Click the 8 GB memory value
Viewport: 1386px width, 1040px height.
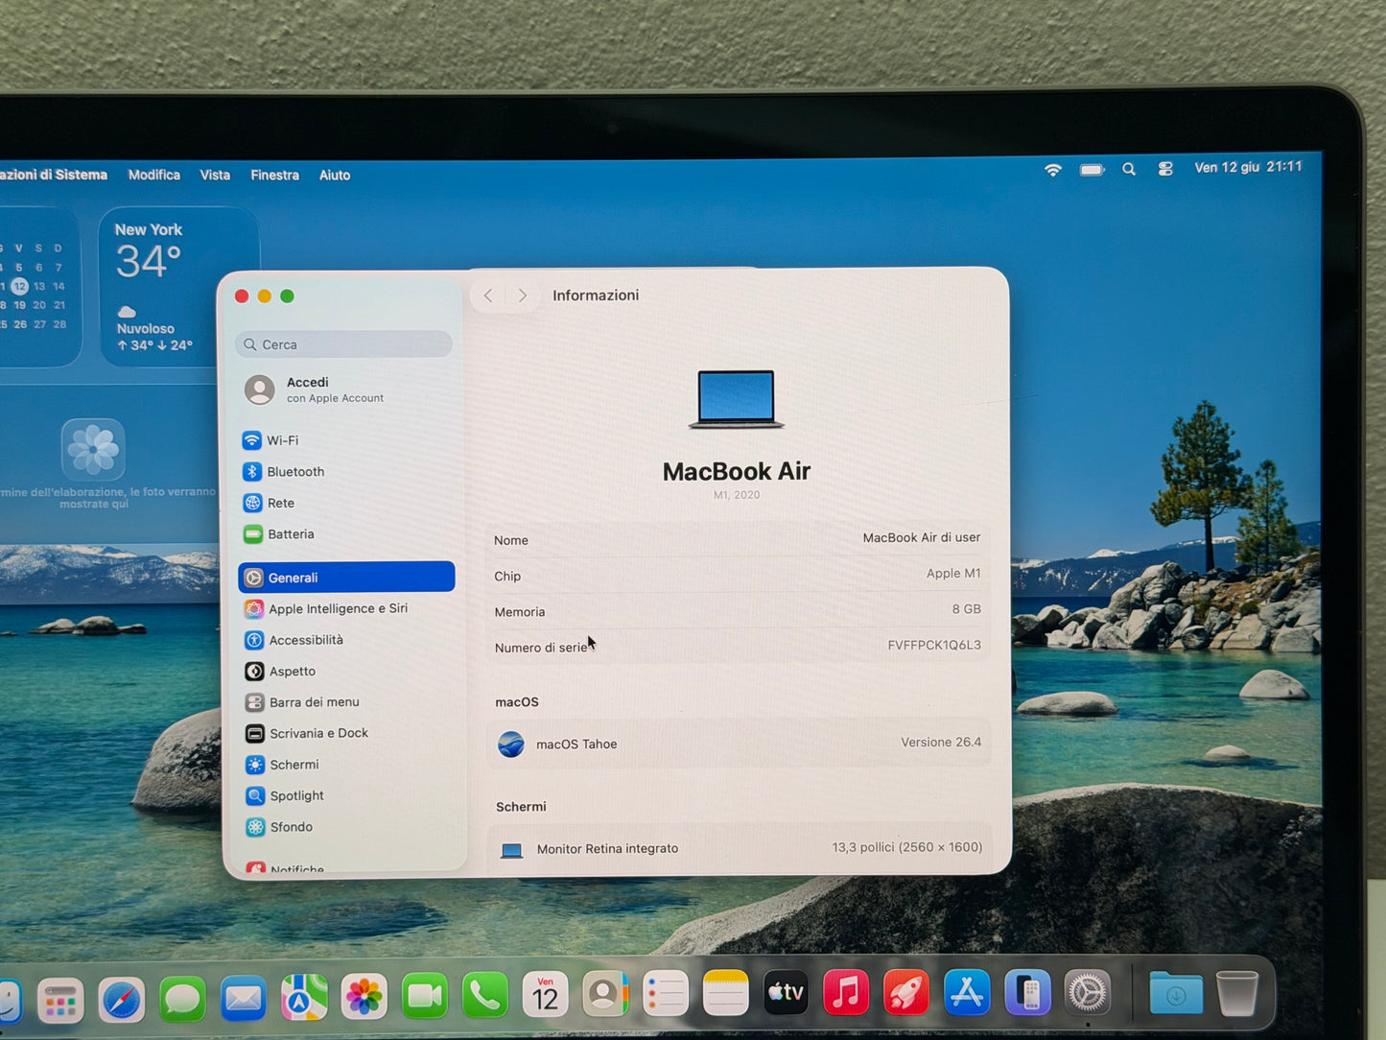966,609
